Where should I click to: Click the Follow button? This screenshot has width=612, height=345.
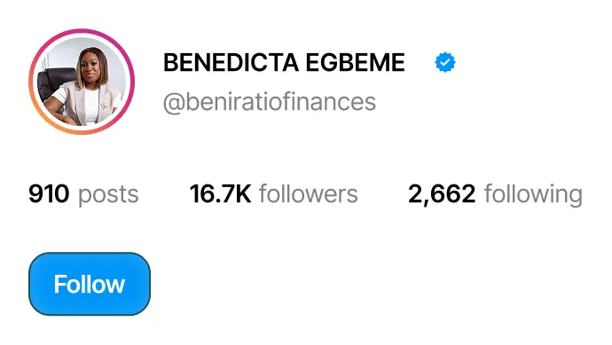pos(90,284)
